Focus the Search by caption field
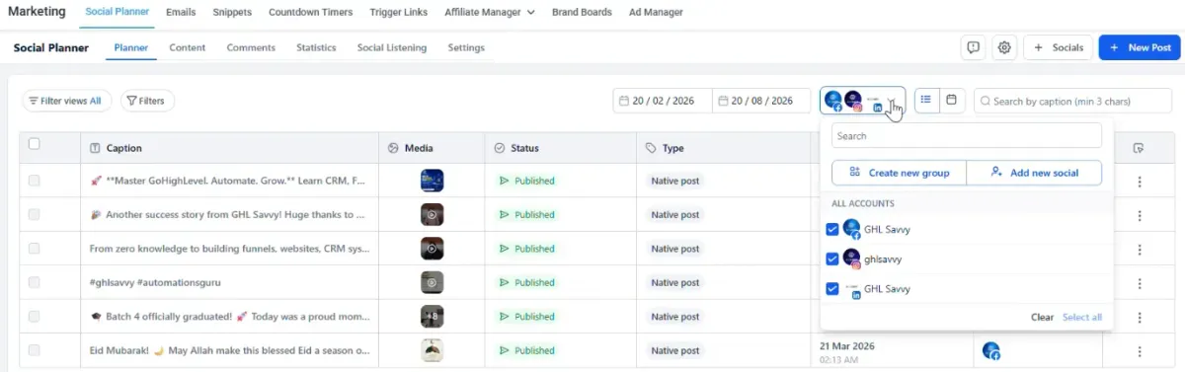This screenshot has width=1185, height=372. click(1072, 101)
